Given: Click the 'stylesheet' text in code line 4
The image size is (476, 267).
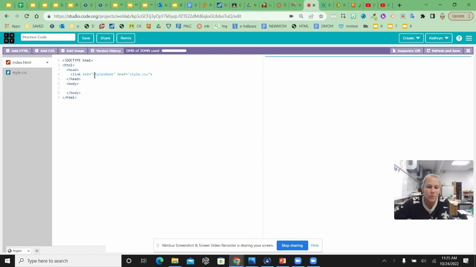Looking at the screenshot, I should [x=104, y=74].
